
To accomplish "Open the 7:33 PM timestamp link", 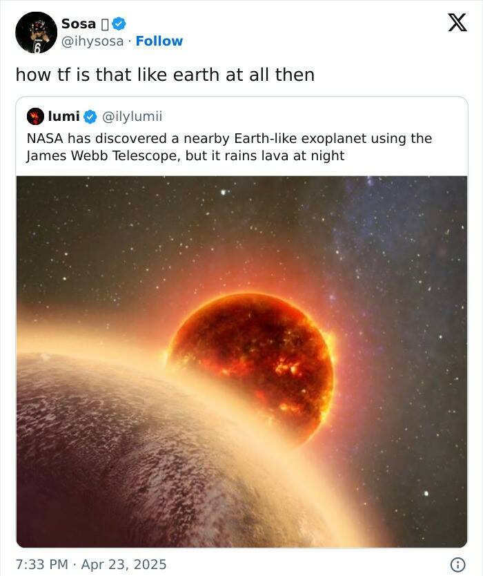I will tap(41, 564).
